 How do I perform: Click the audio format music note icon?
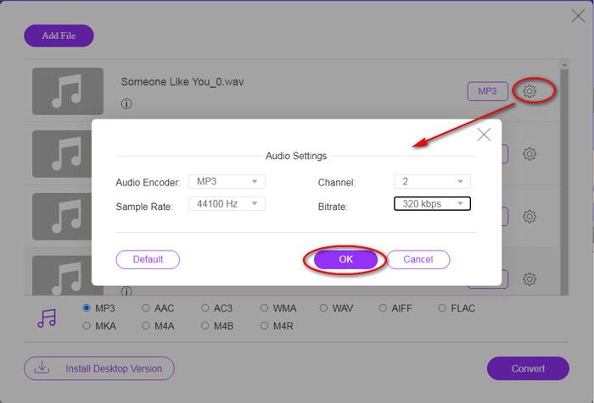47,317
